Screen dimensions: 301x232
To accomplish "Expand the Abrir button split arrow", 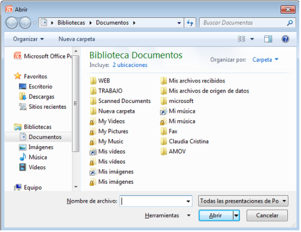I will pyautogui.click(x=236, y=215).
